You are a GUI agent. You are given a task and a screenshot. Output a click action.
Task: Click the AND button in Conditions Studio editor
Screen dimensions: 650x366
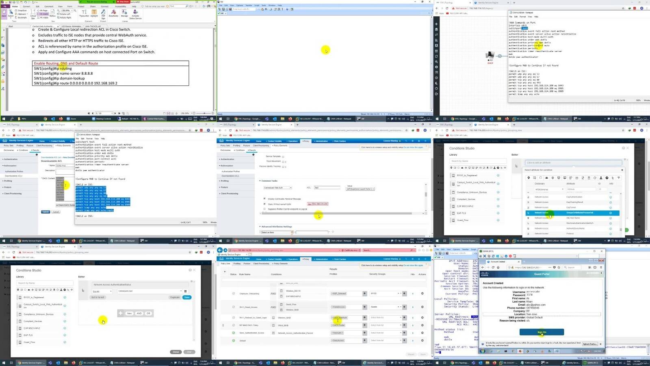point(139,314)
